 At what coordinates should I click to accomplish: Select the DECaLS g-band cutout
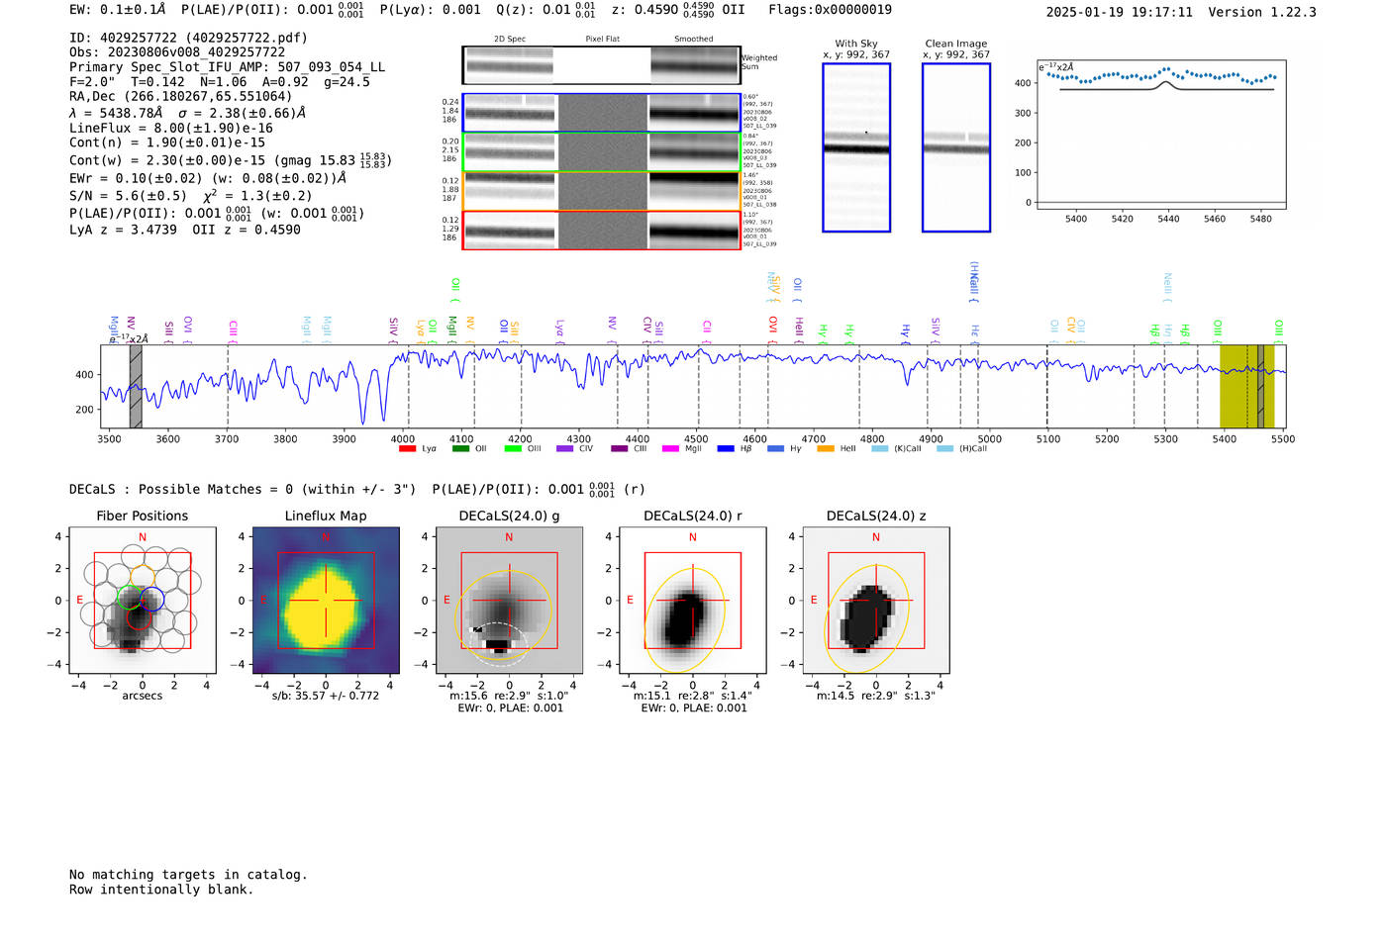tap(509, 601)
